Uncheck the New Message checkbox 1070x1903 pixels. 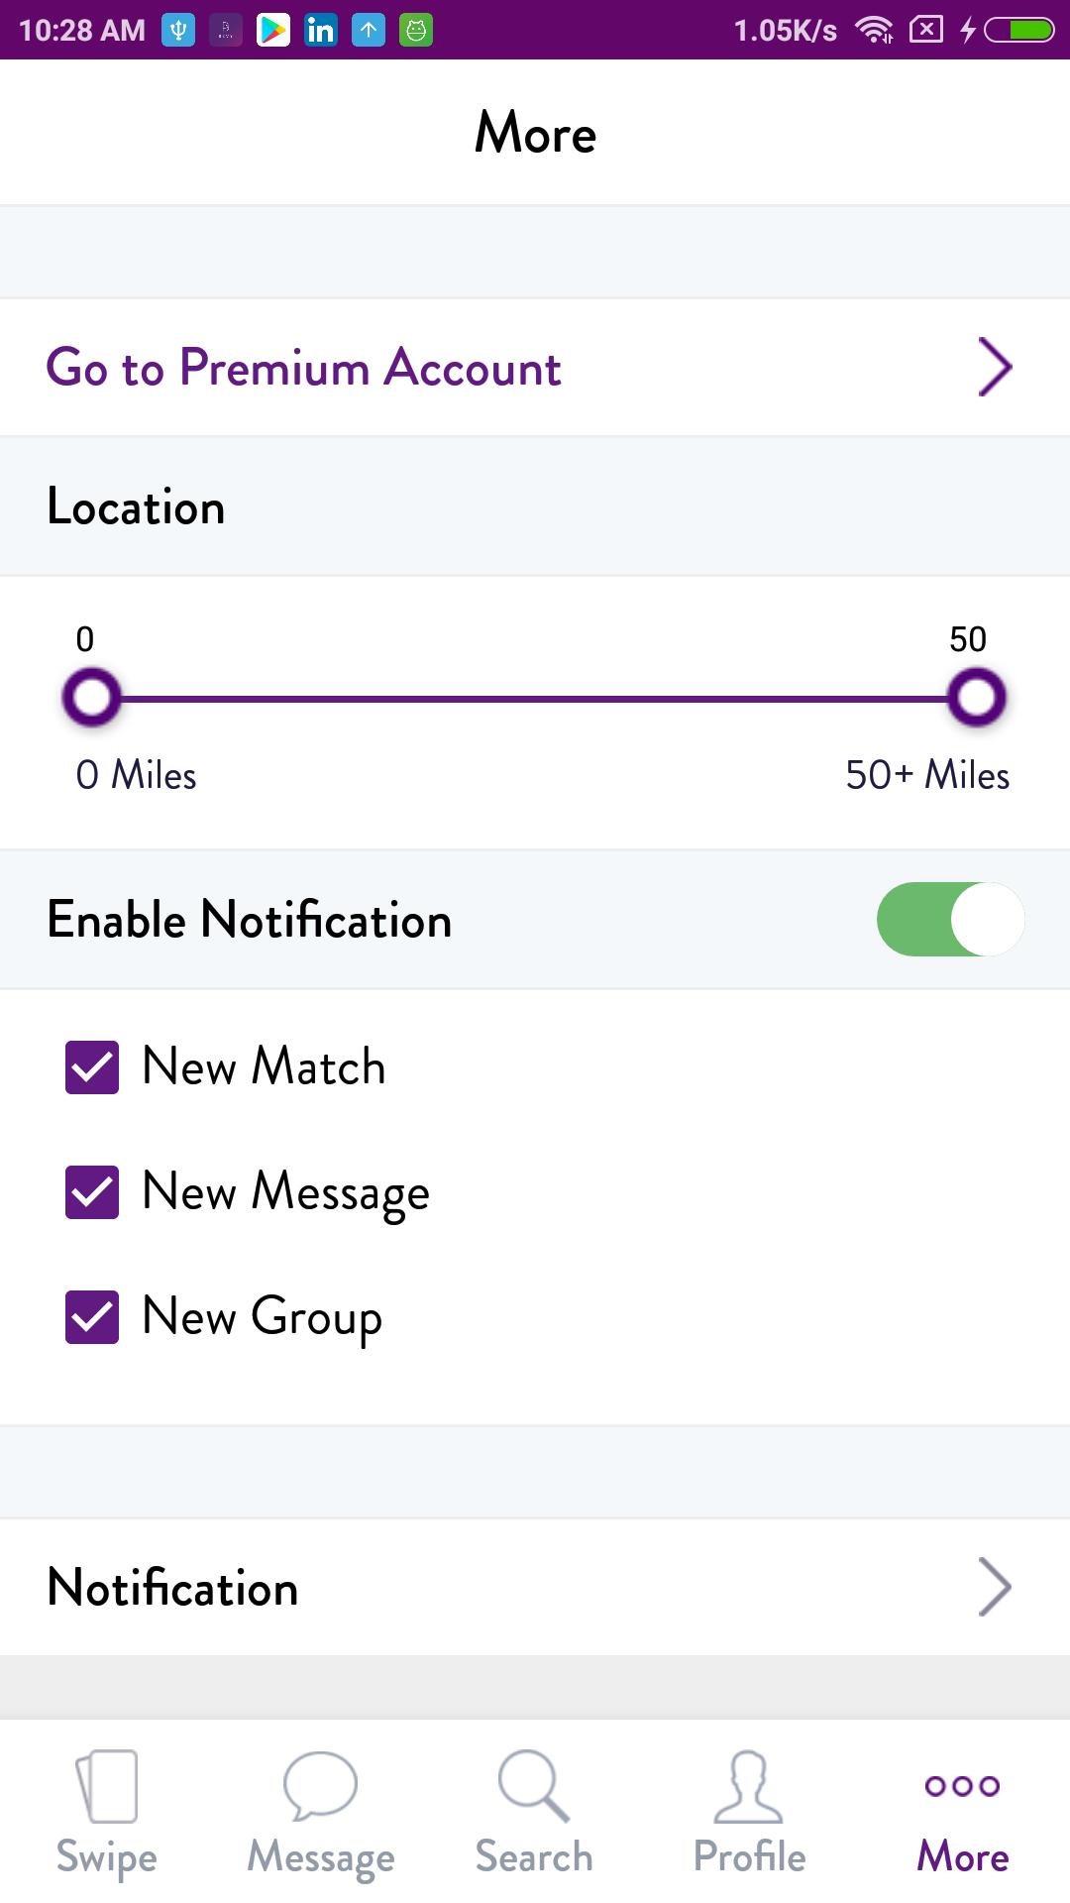tap(92, 1192)
